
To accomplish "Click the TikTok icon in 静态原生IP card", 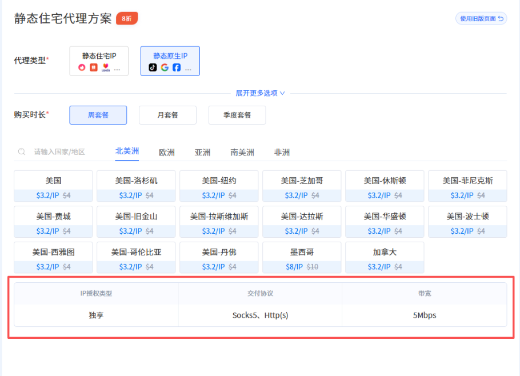I will point(153,67).
